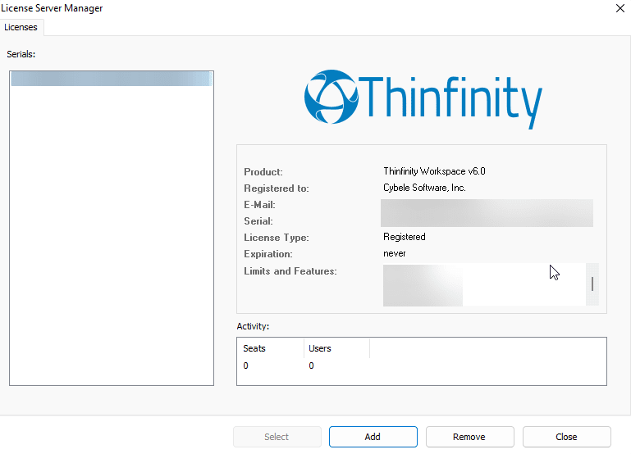Click the Users value 0 cell
The width and height of the screenshot is (631, 454).
[x=312, y=365]
